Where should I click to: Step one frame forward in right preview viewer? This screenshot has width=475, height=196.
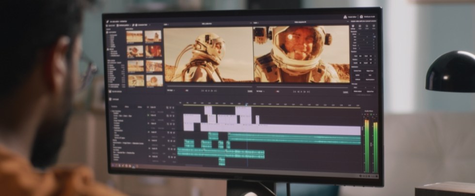click(x=305, y=91)
